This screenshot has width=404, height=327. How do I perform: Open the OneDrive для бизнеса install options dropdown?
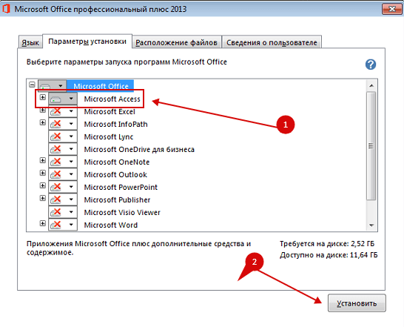(x=71, y=149)
